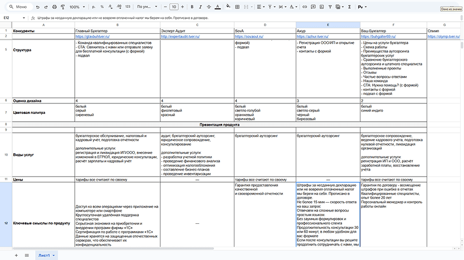Toggle italic formatting

coord(201,7)
